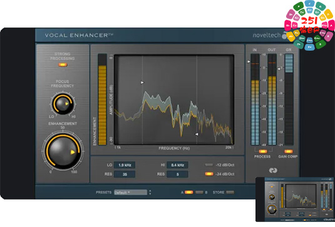Click the IN meter level pointer arrow

(x=249, y=62)
